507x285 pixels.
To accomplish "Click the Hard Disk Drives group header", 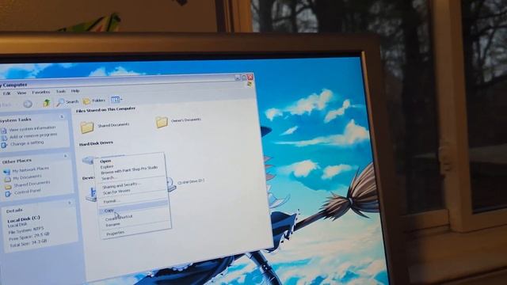I will point(96,143).
